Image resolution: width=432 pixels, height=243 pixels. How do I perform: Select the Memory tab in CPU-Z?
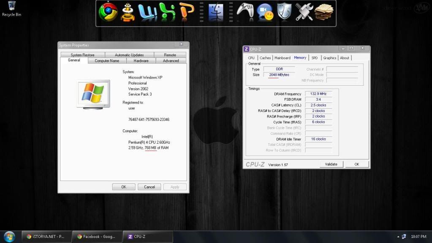pos(300,57)
